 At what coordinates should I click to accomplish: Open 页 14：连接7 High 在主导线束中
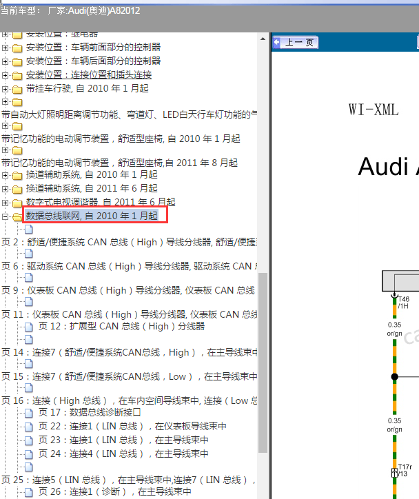(129, 353)
